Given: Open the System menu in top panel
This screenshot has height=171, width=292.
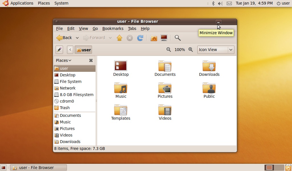Looking at the screenshot, I should 61,3.
